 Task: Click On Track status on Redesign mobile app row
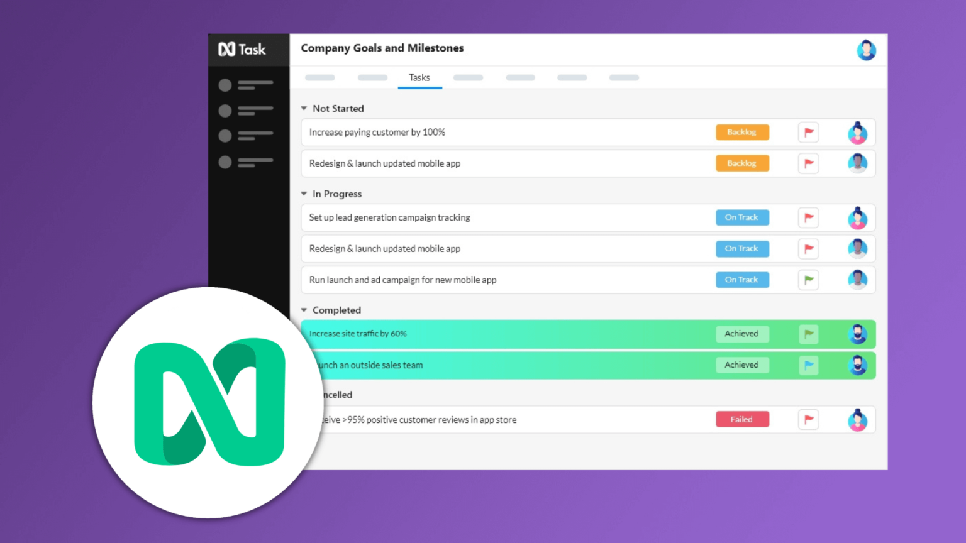pyautogui.click(x=742, y=249)
